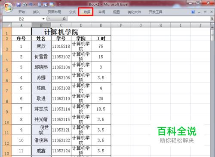Select row 1 header
The height and width of the screenshot is (157, 215).
click(x=7, y=32)
